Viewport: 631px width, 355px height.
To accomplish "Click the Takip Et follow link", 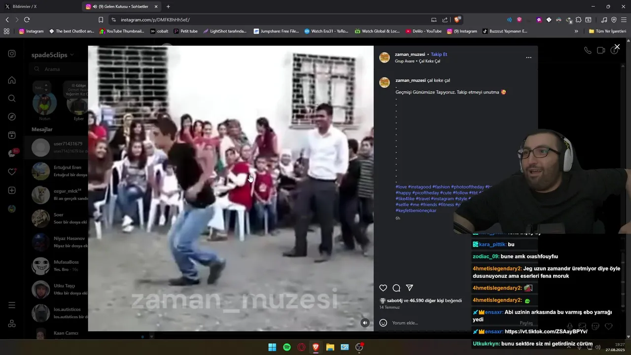I will [439, 54].
